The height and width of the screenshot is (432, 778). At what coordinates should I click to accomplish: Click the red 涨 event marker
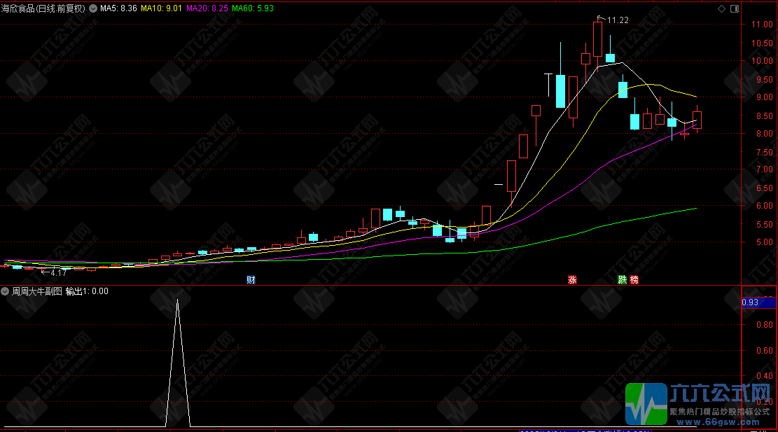(x=572, y=280)
